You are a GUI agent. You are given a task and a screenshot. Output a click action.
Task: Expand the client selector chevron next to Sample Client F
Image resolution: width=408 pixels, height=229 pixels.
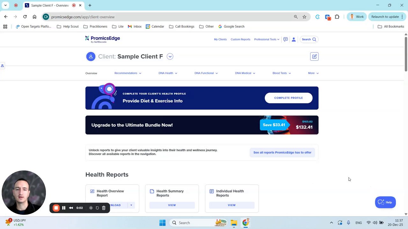(x=170, y=56)
